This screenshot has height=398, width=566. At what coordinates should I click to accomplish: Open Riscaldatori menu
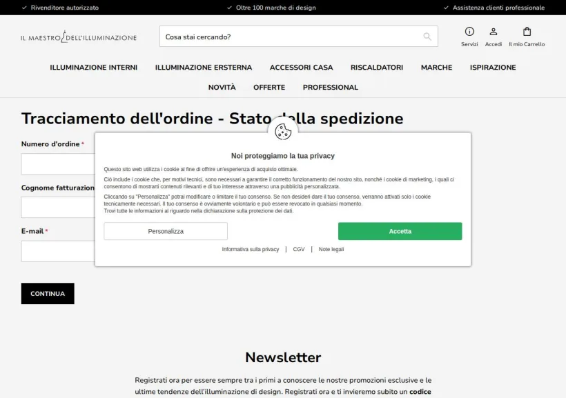coord(376,68)
